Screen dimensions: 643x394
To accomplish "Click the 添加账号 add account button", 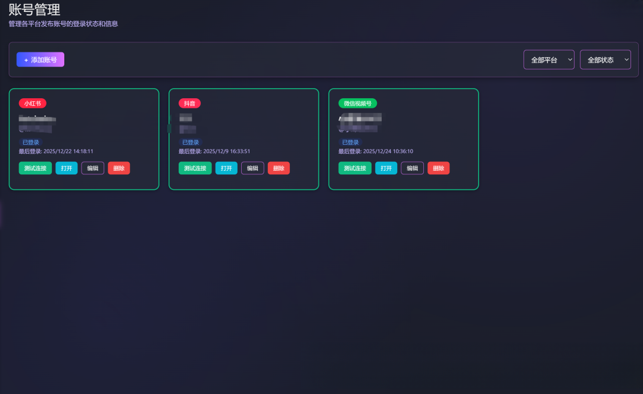I will (x=40, y=60).
